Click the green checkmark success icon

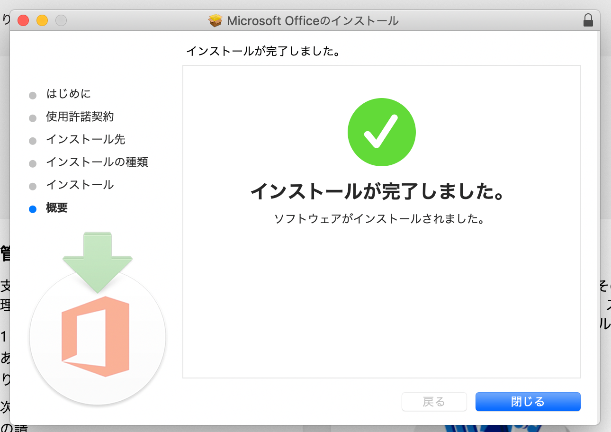(x=382, y=132)
